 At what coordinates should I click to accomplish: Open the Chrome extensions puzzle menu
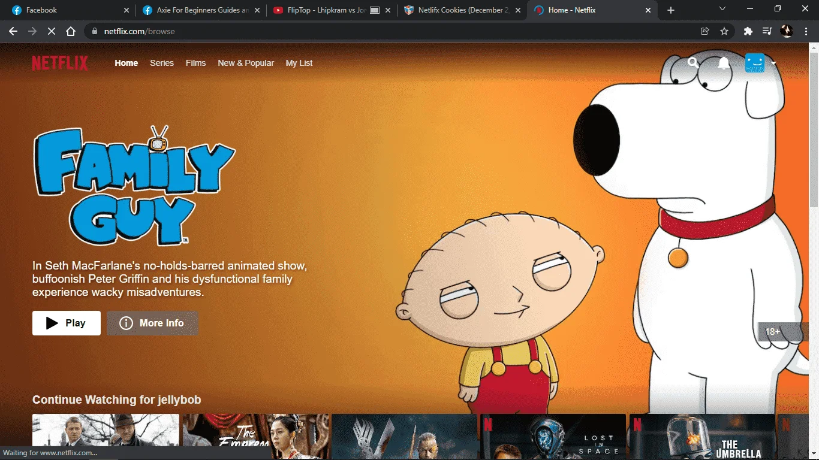[x=748, y=31]
